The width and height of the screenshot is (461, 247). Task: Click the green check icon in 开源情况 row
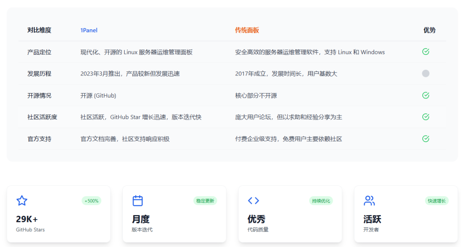[425, 95]
